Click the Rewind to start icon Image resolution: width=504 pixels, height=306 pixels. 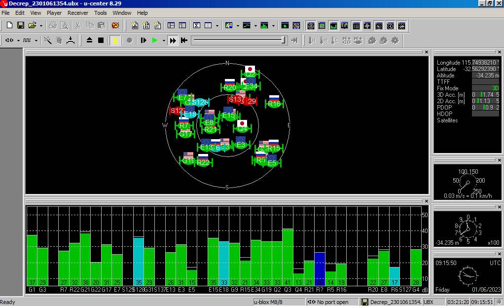click(x=184, y=40)
